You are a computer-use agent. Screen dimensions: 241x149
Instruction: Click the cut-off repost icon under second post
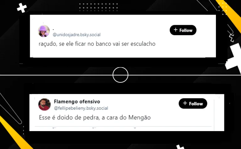click(x=94, y=128)
